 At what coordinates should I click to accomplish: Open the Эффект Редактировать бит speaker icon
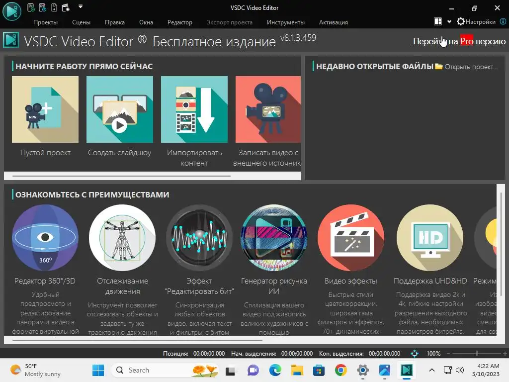pyautogui.click(x=199, y=238)
